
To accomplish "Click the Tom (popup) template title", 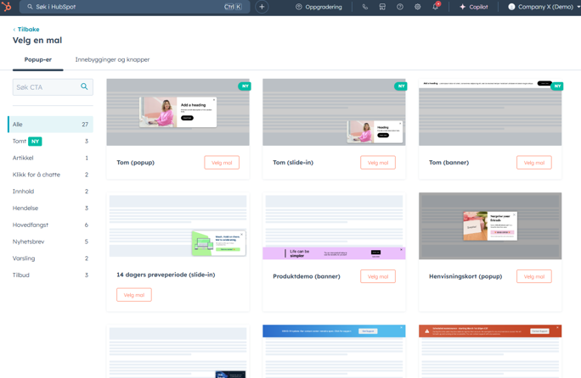I will [136, 163].
